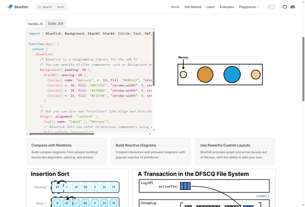Click the pale yellow circle in diagram

(256, 75)
